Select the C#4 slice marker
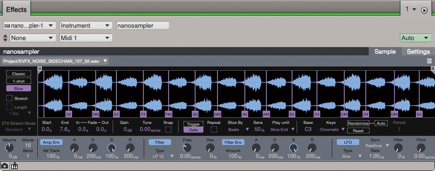 [x=344, y=114]
